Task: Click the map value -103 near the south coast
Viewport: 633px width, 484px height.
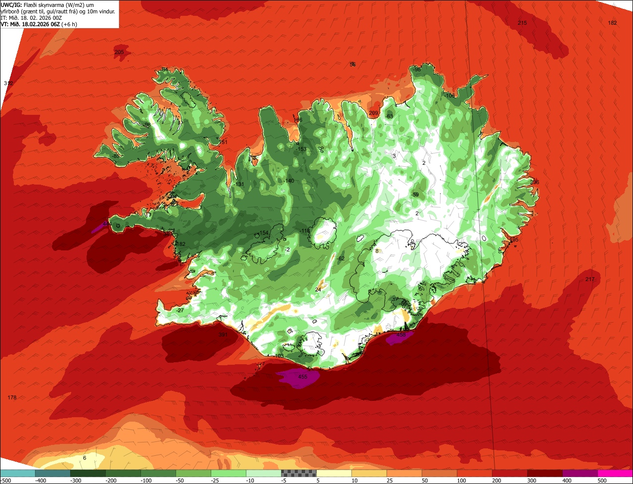Action: (278, 356)
